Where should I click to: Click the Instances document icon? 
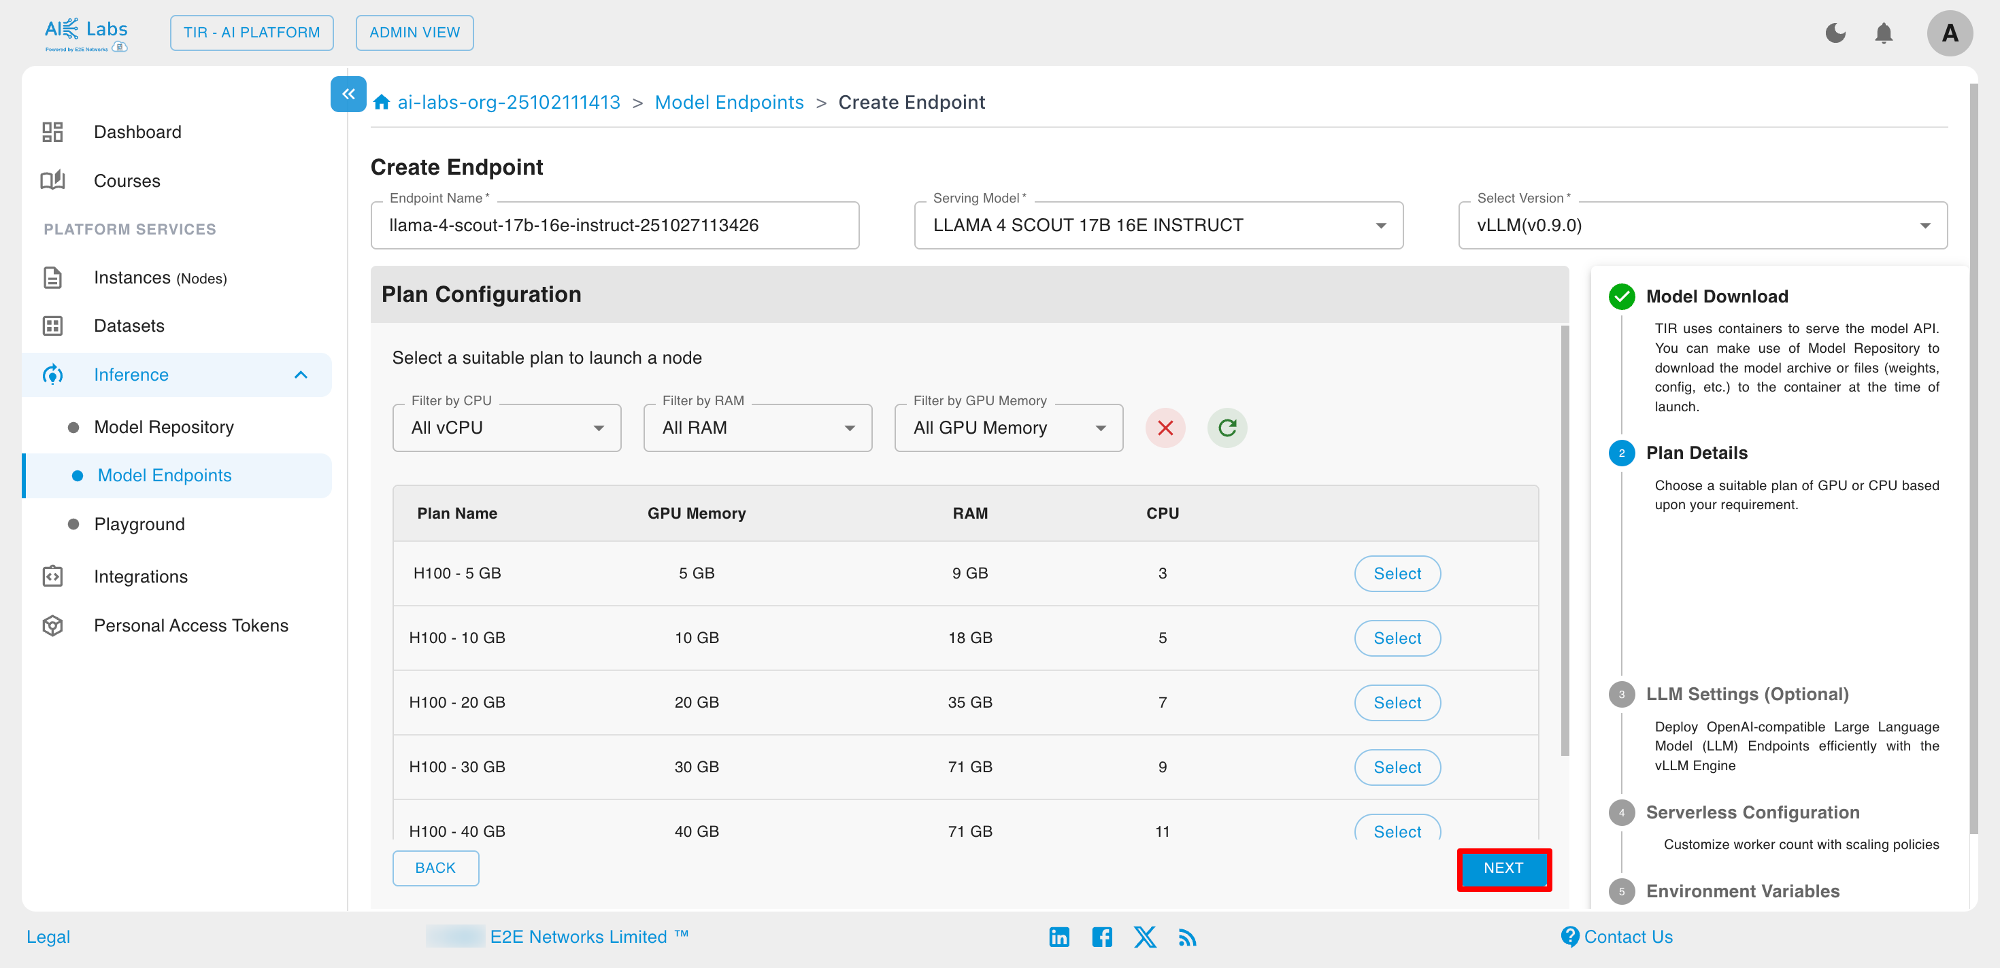pos(53,277)
